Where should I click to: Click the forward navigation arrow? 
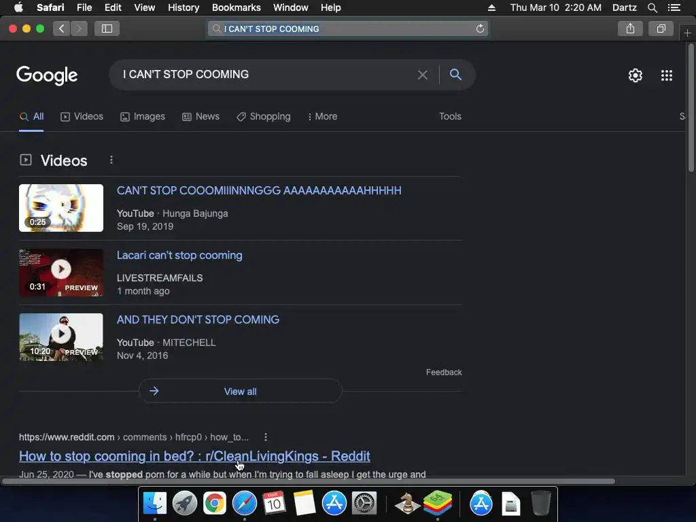[79, 29]
